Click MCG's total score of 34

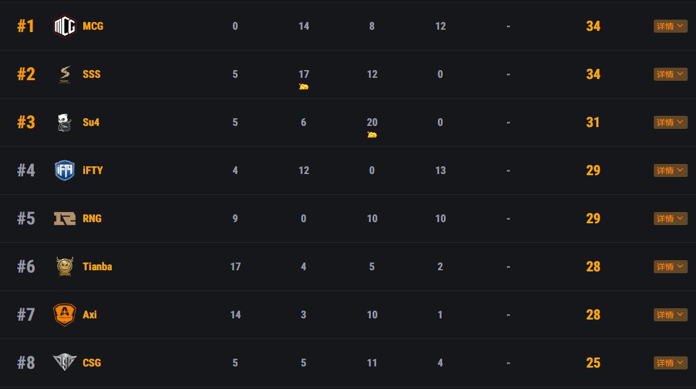coord(593,26)
